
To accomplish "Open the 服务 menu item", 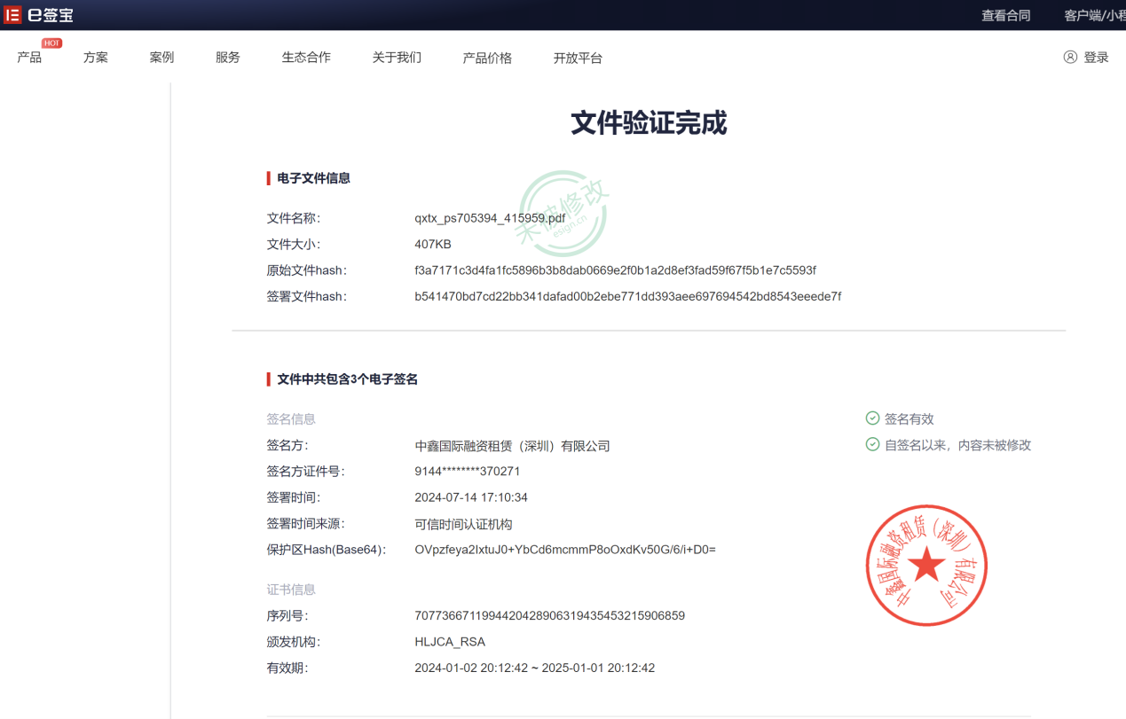I will click(x=228, y=58).
